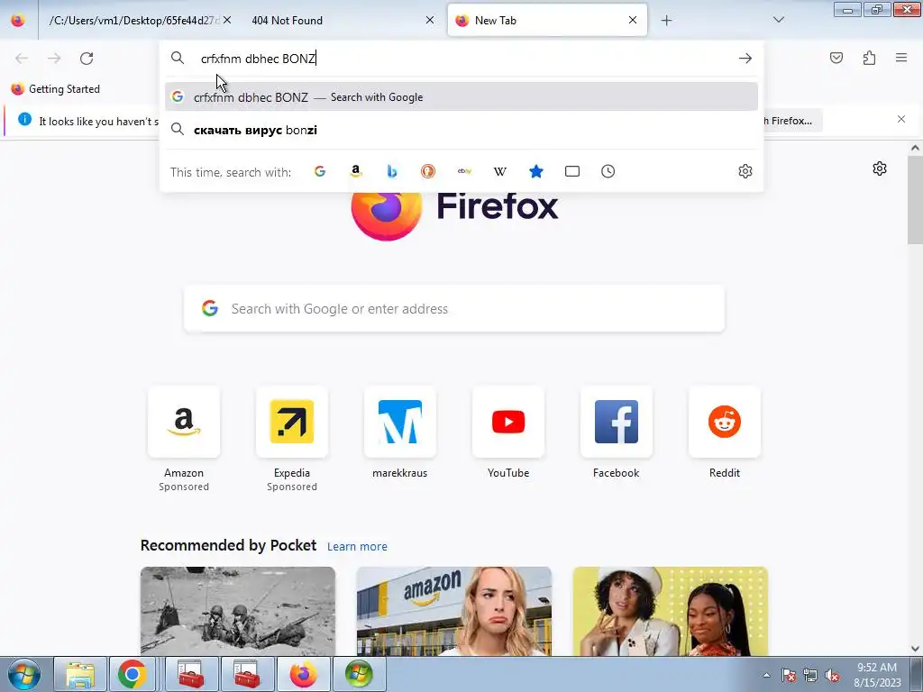Select the 'скачать вирус bonzi' suggestion
Viewport: 923px width, 692px height.
coord(461,130)
